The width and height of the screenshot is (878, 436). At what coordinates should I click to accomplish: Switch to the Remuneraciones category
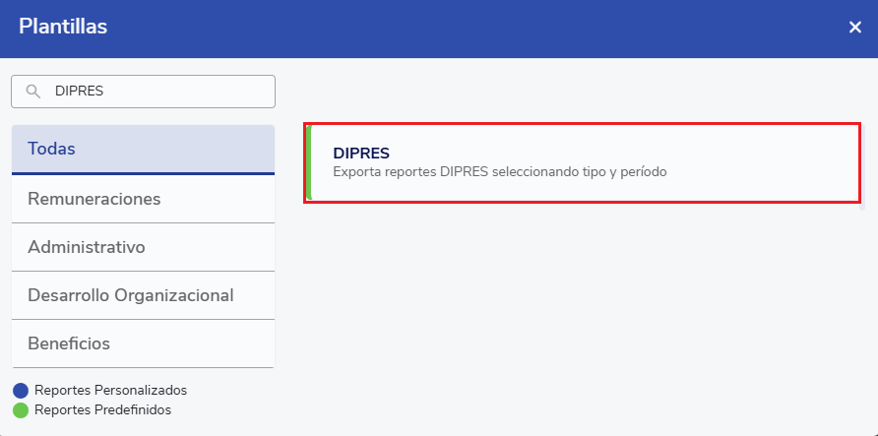(x=143, y=199)
